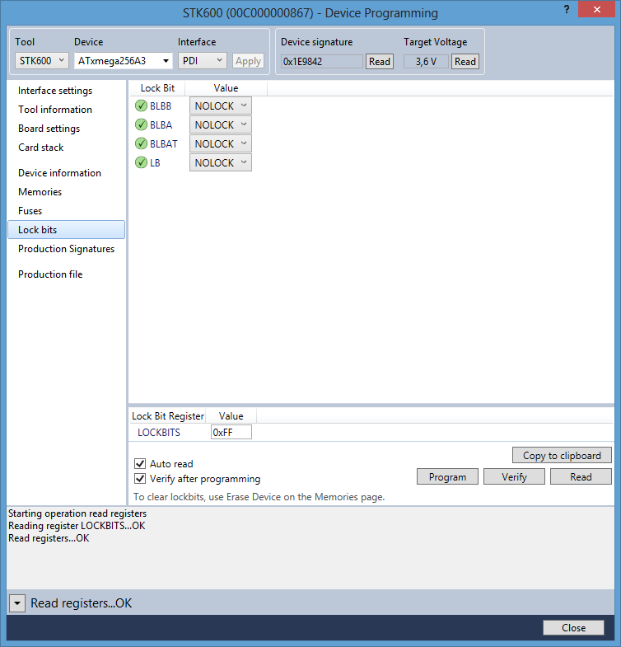Click the green check icon beside BLBAT
The height and width of the screenshot is (647, 621).
click(x=141, y=143)
